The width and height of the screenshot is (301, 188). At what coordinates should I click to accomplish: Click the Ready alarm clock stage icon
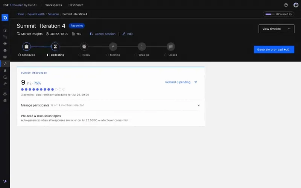(84, 47)
